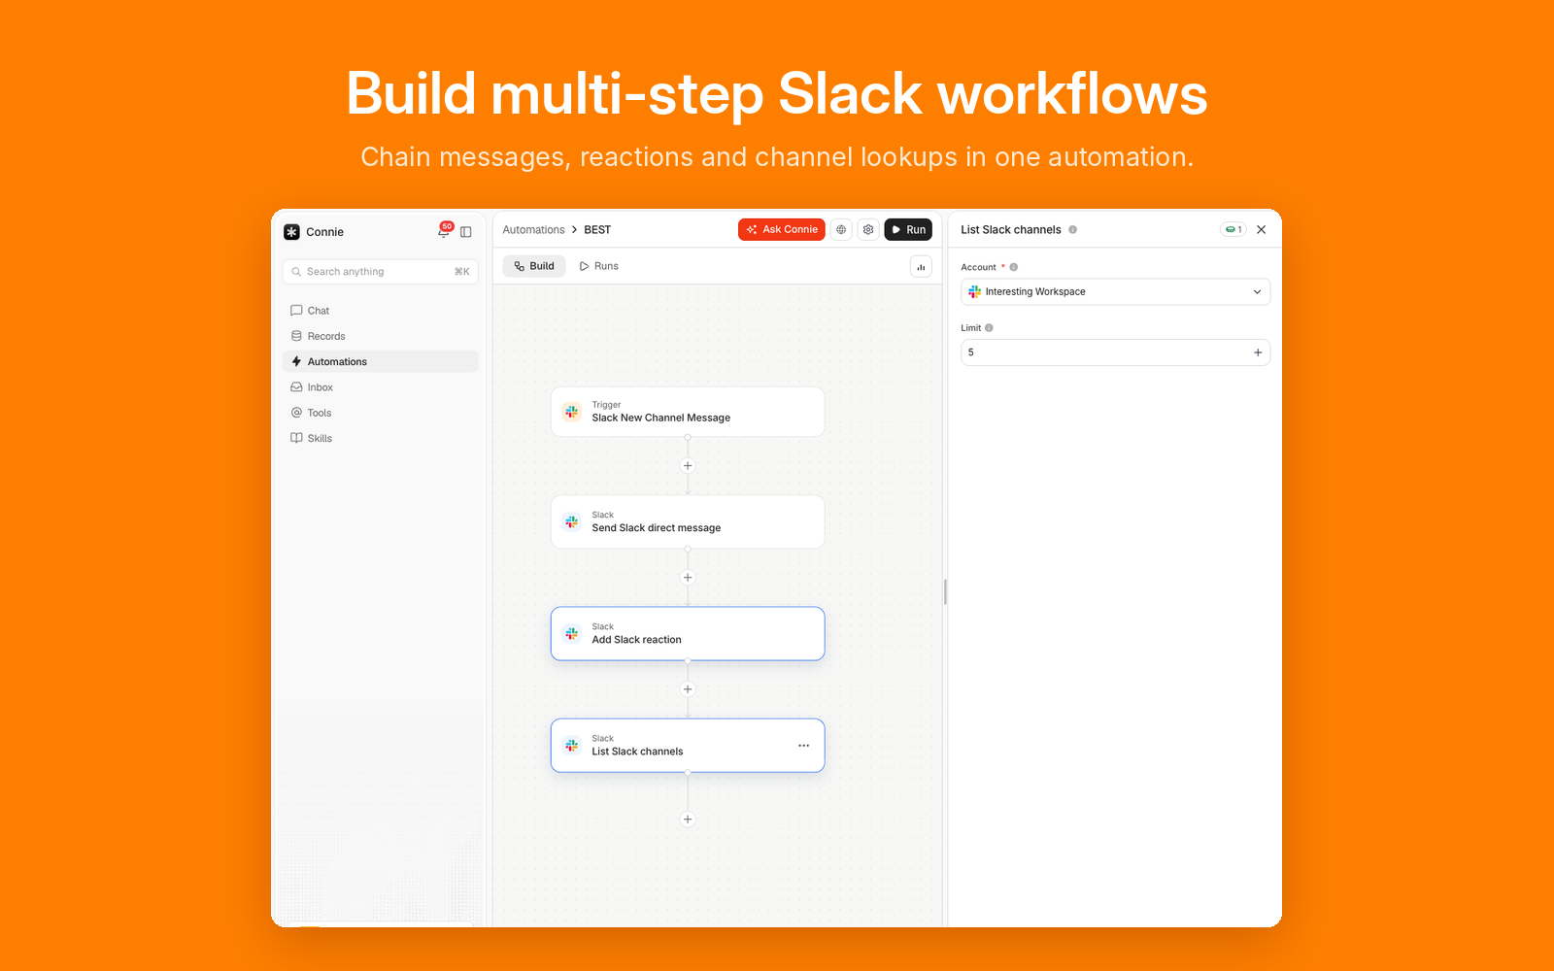Open Skills in the sidebar

pyautogui.click(x=380, y=438)
